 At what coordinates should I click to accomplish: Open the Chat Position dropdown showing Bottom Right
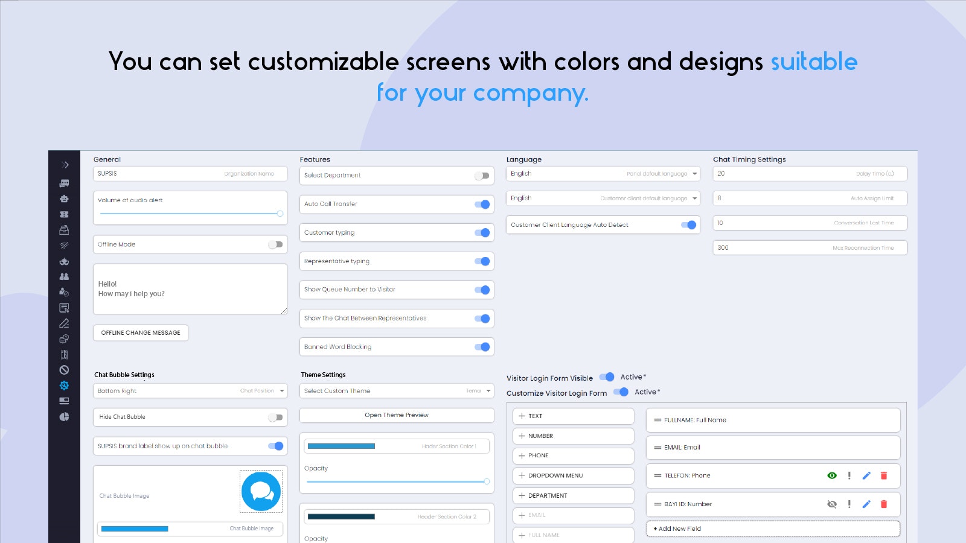[x=281, y=390]
